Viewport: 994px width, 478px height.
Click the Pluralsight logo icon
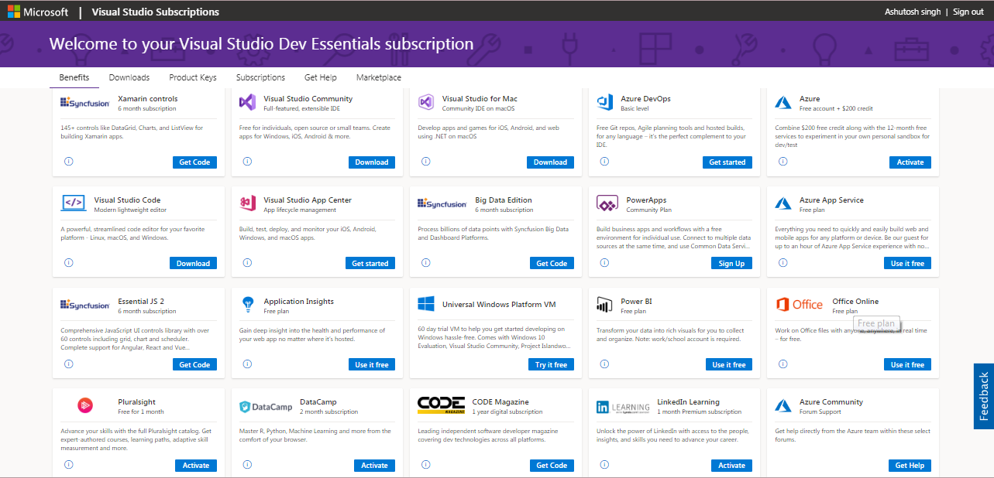(85, 405)
